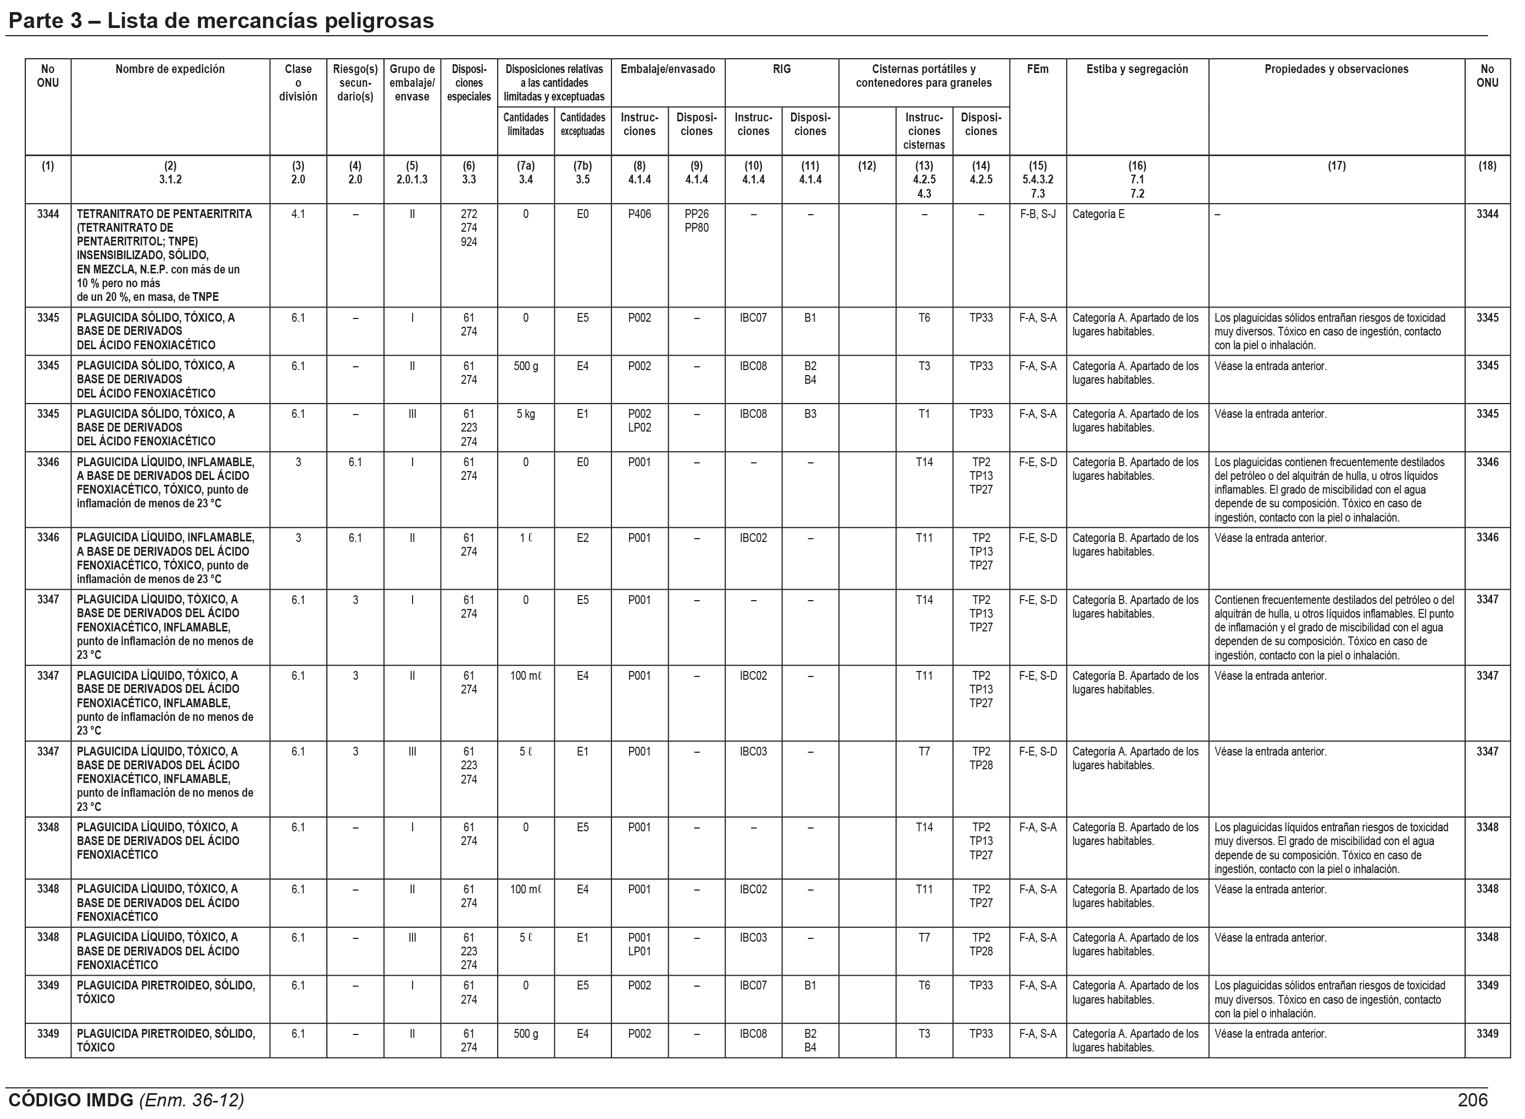Image resolution: width=1525 pixels, height=1119 pixels.
Task: Click the page number 206
Action: click(1472, 1099)
